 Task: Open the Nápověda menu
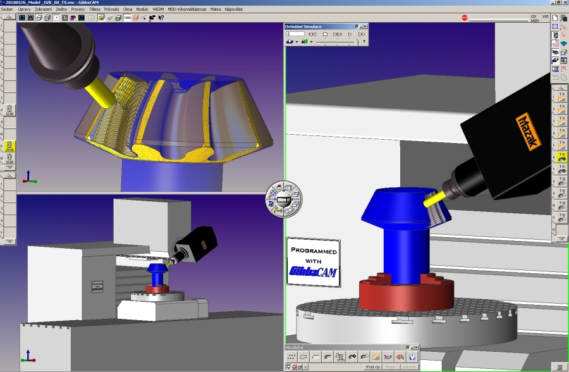(233, 9)
